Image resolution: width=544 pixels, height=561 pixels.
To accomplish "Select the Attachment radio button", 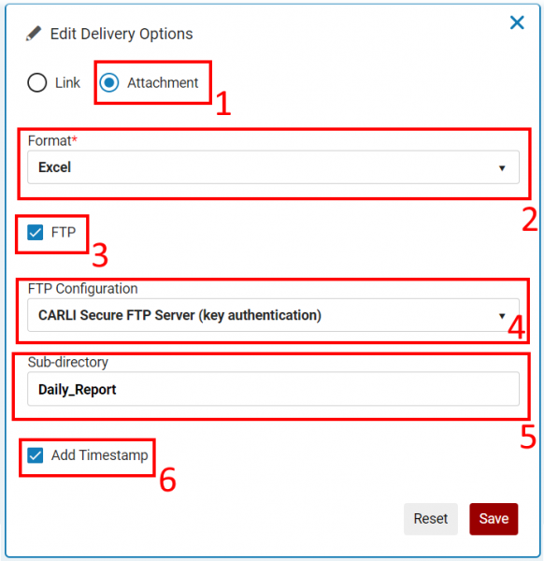I will (109, 82).
